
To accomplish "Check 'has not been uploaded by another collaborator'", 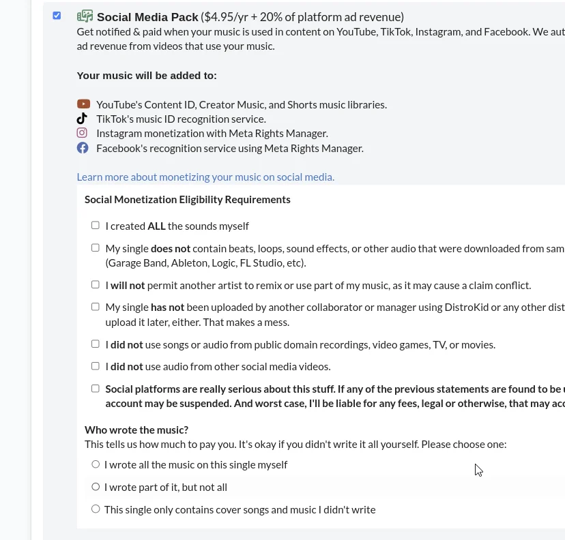I will (95, 307).
